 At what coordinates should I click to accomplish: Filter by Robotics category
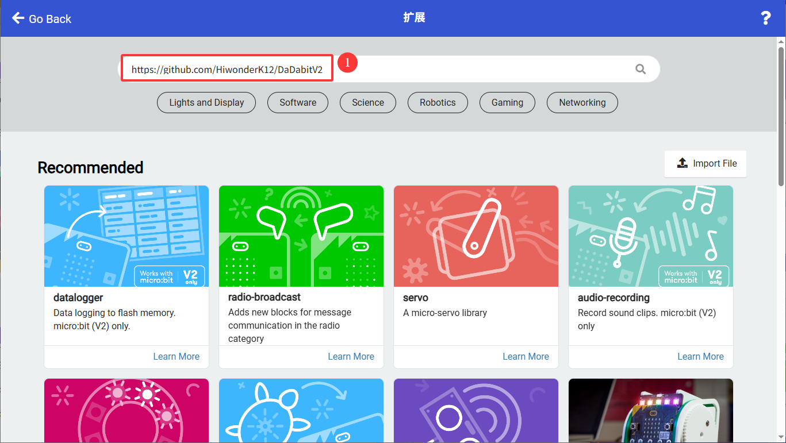[438, 103]
